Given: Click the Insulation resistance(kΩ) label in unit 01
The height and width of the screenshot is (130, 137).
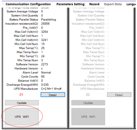Looking at the screenshot, I should click(22, 24).
